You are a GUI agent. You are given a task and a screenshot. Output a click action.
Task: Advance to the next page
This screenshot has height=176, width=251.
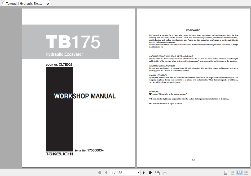[x=144, y=173]
